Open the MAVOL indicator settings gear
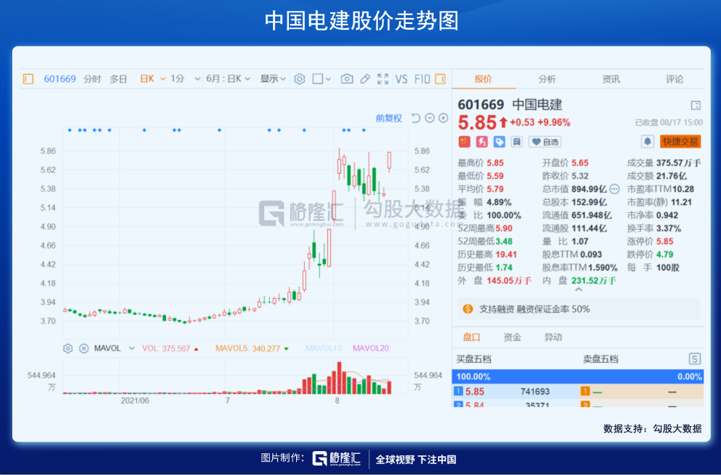 pyautogui.click(x=67, y=348)
